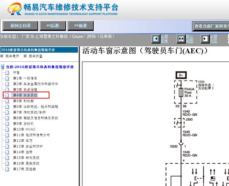Click the B+ terminal box in diagram
Viewport: 229px width, 186px height.
pos(181,75)
